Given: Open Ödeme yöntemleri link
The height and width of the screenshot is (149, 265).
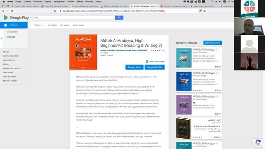Looking at the screenshot, I should click(x=11, y=56).
